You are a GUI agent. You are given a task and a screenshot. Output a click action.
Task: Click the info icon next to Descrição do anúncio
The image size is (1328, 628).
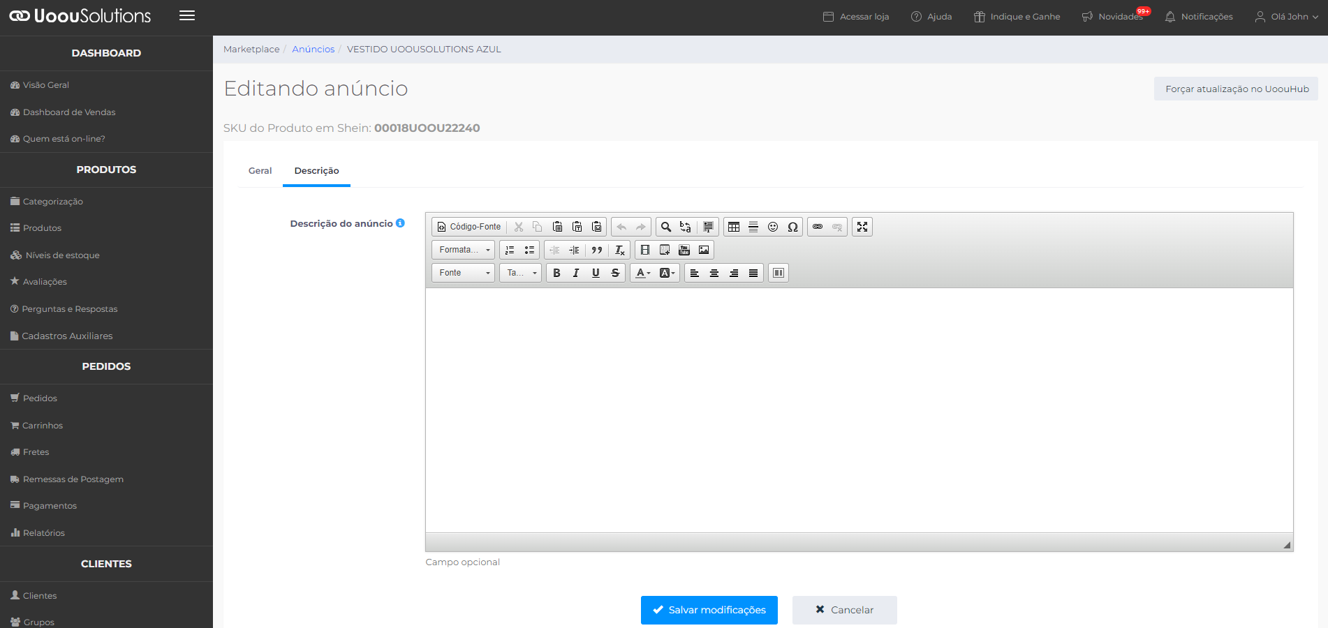(400, 223)
